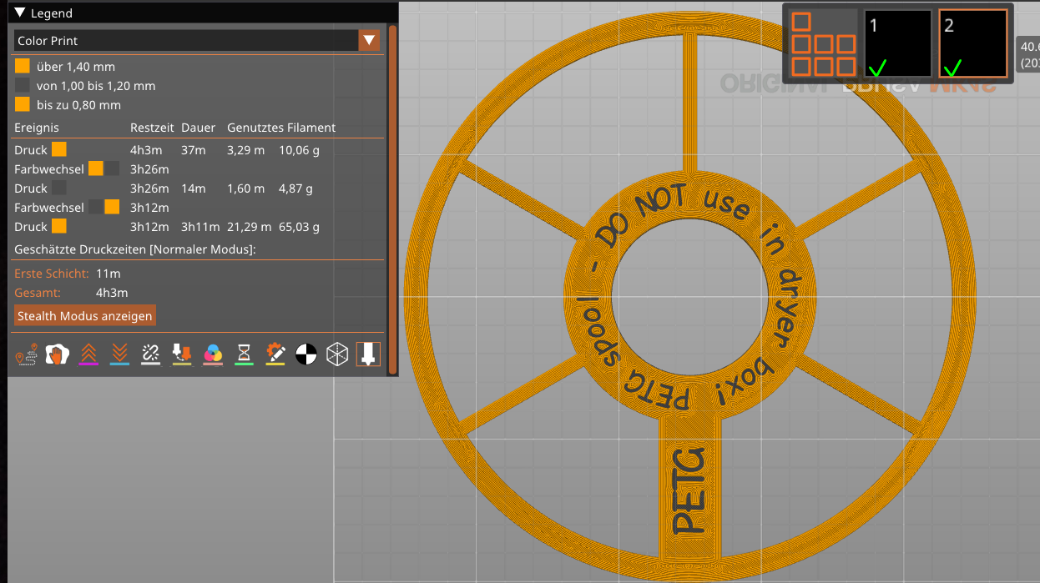The image size is (1040, 583).
Task: Click the Erste Schicht label
Action: point(51,274)
